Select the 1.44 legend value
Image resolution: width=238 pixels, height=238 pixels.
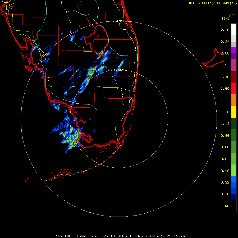pos(225,100)
